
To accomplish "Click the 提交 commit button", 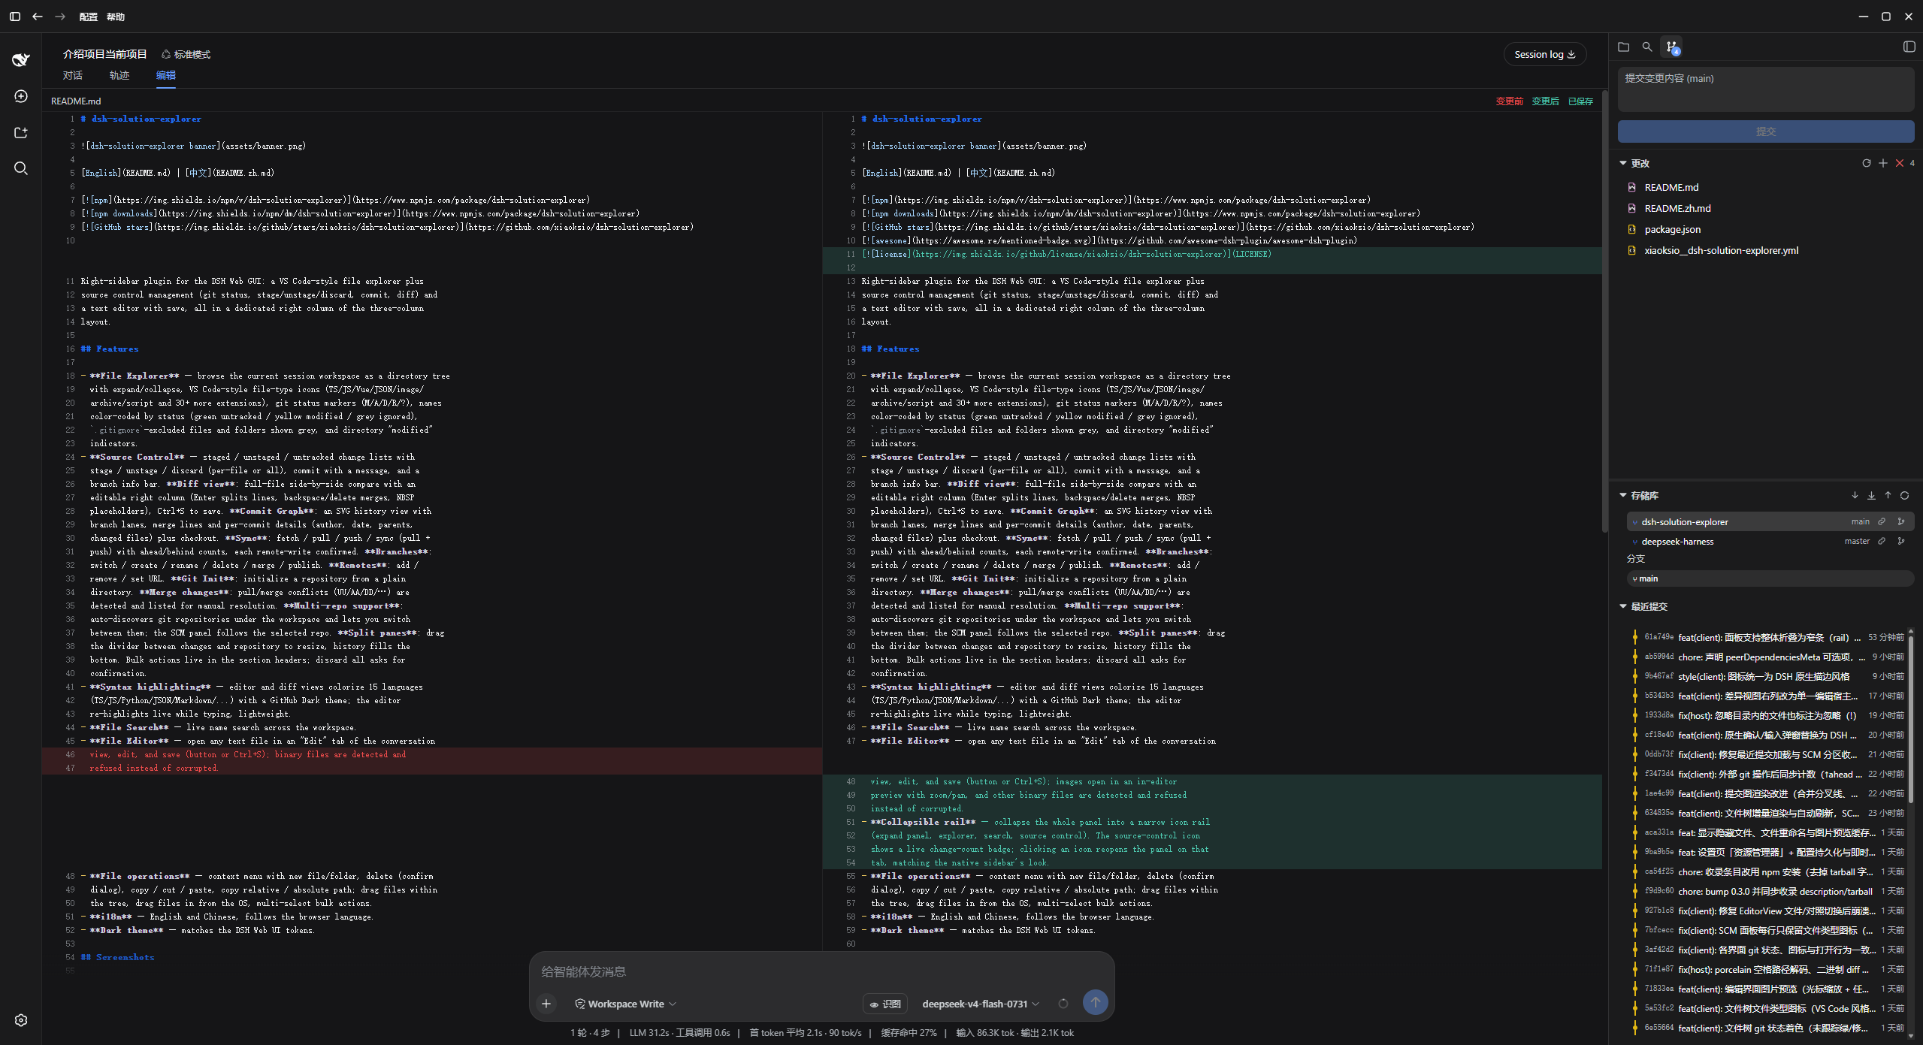I will (1765, 131).
